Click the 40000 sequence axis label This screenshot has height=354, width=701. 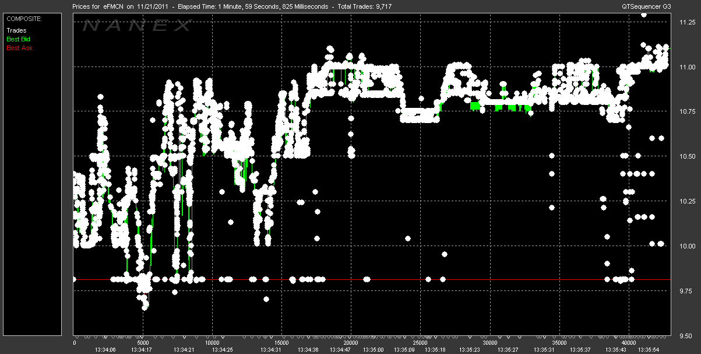click(x=629, y=343)
